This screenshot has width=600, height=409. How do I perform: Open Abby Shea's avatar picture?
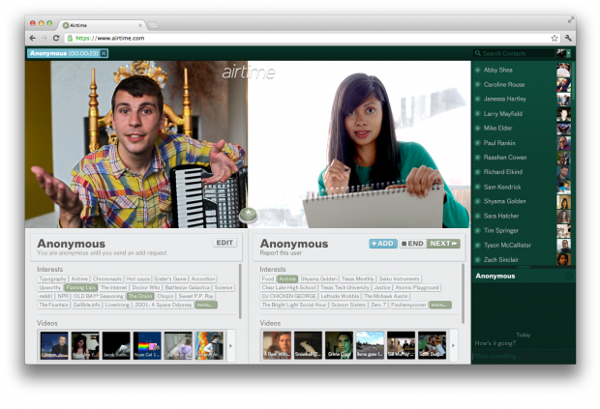563,70
